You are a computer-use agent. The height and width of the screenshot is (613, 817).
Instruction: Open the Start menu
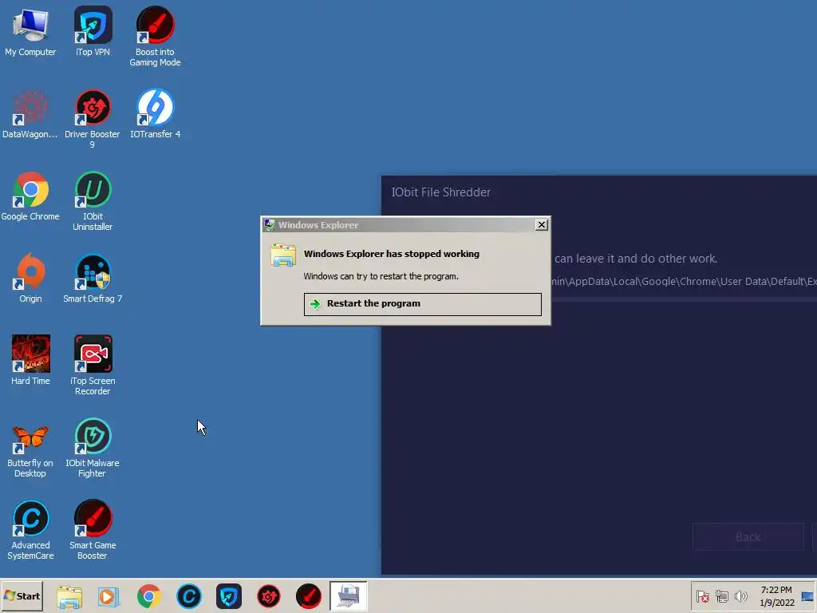[x=22, y=595]
